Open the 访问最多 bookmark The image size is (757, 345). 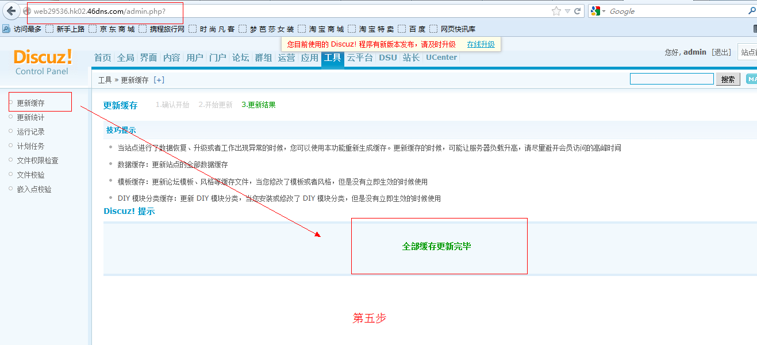(x=22, y=29)
